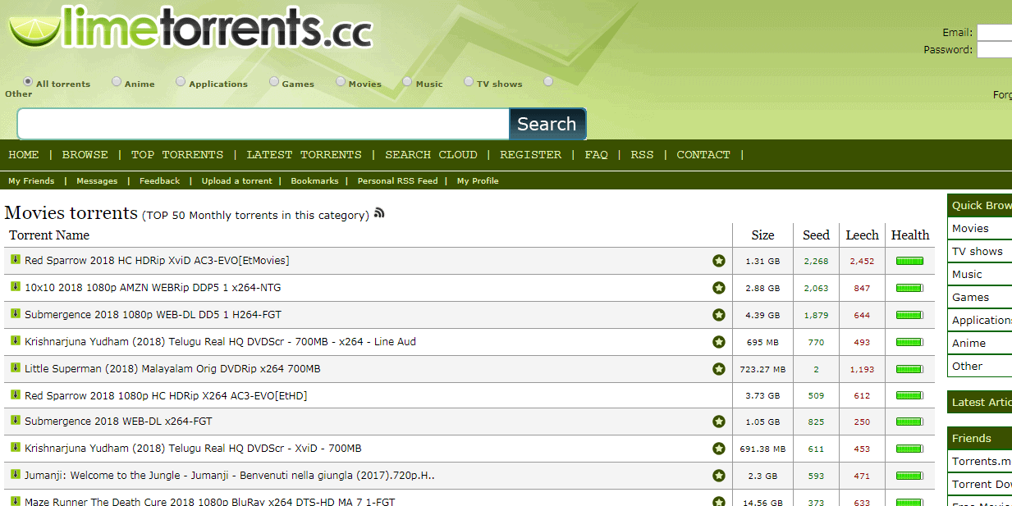Click star icon for Krishnarjuna Yudham x264 Line Aud
Viewport: 1012px width, 506px height.
tap(719, 342)
